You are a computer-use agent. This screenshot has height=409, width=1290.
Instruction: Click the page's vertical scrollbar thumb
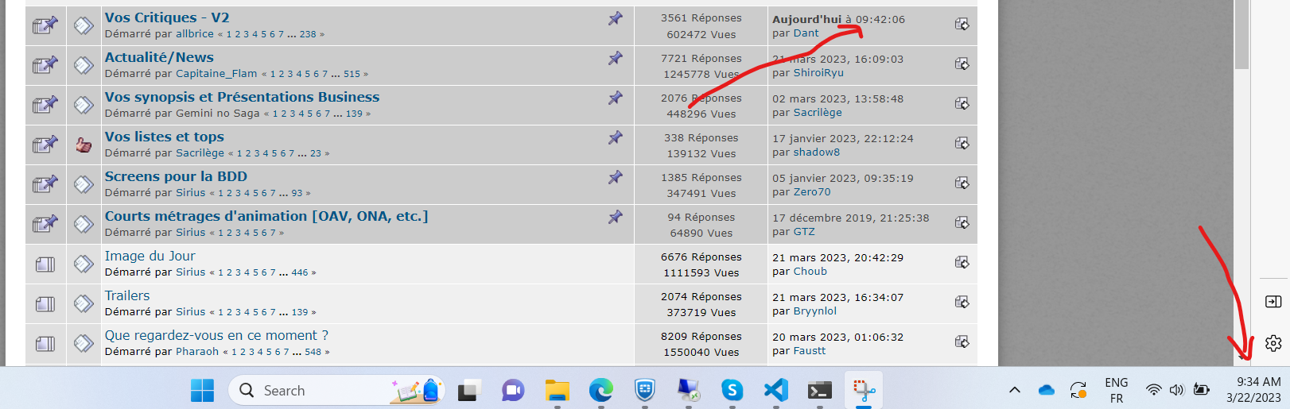tap(1242, 34)
